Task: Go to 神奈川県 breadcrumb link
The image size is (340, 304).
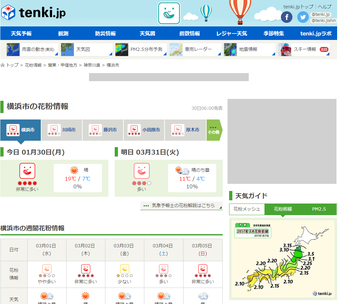Action: click(x=92, y=65)
